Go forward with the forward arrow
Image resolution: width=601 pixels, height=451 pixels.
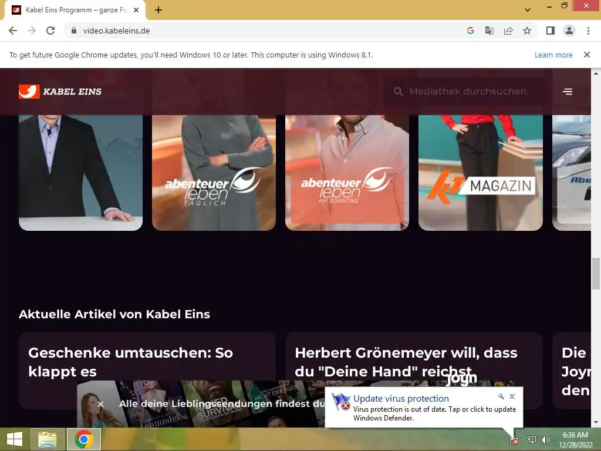pyautogui.click(x=32, y=31)
